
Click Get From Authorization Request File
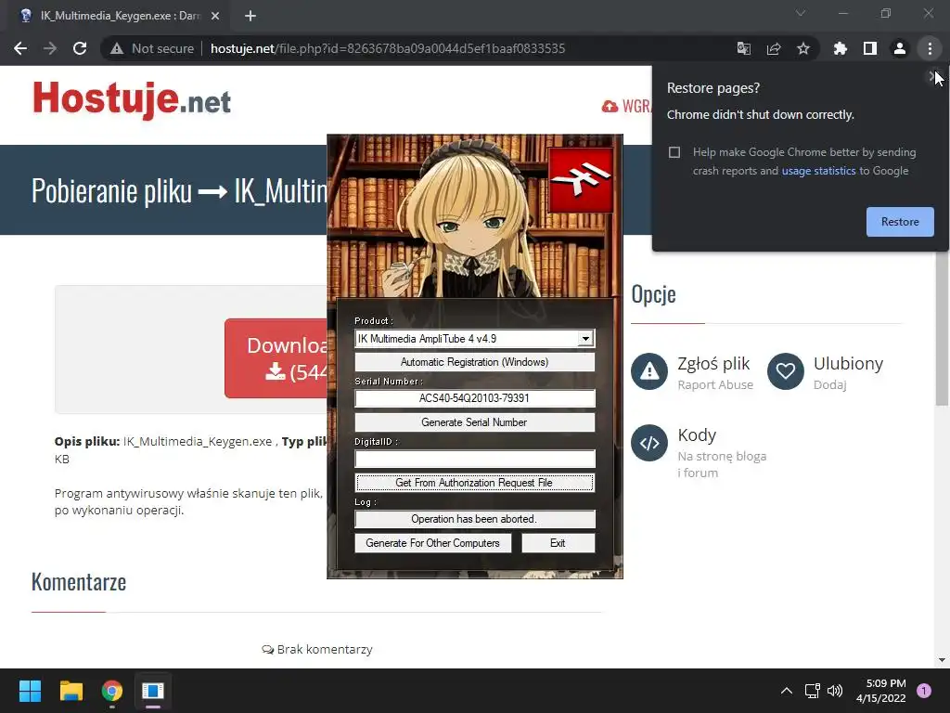(x=474, y=483)
